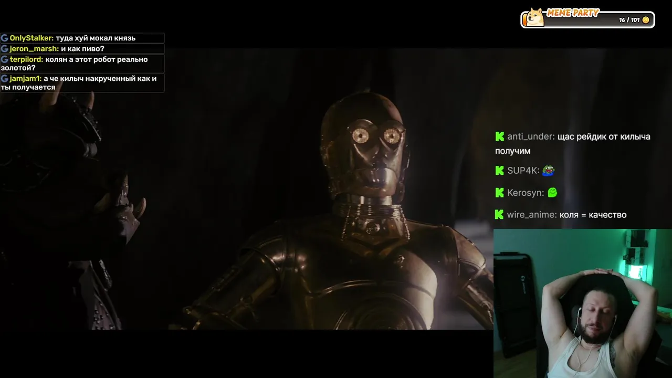Click the Kick icon beside wire_anime
This screenshot has width=672, height=378.
pos(499,215)
